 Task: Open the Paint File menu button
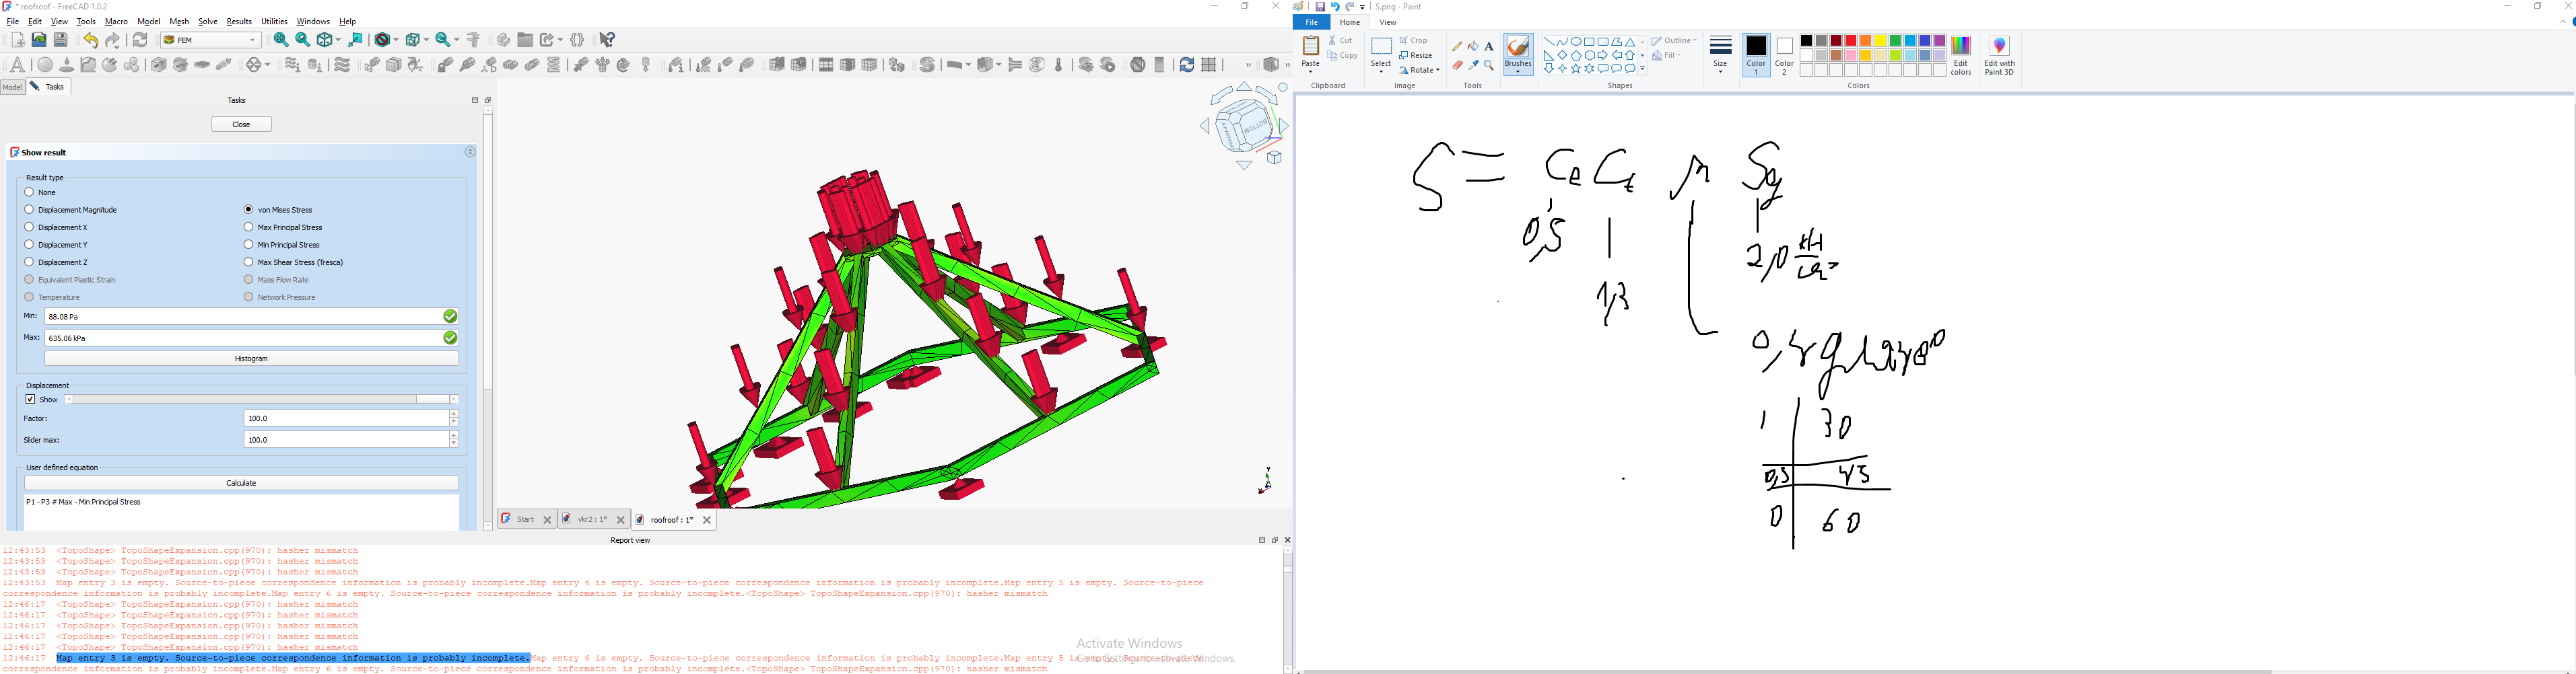(x=1311, y=22)
